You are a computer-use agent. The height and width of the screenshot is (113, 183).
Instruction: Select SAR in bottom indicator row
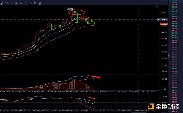coord(20,111)
